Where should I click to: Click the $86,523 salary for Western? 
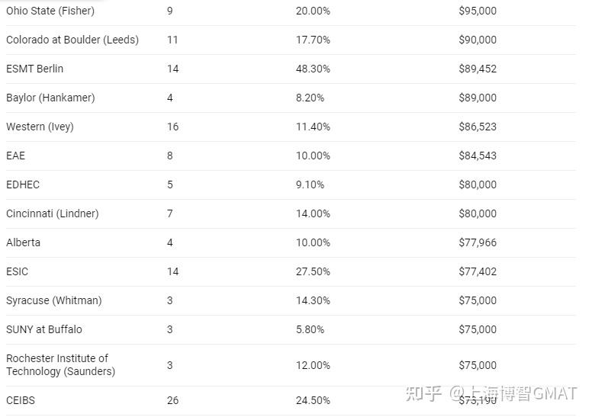tap(478, 127)
